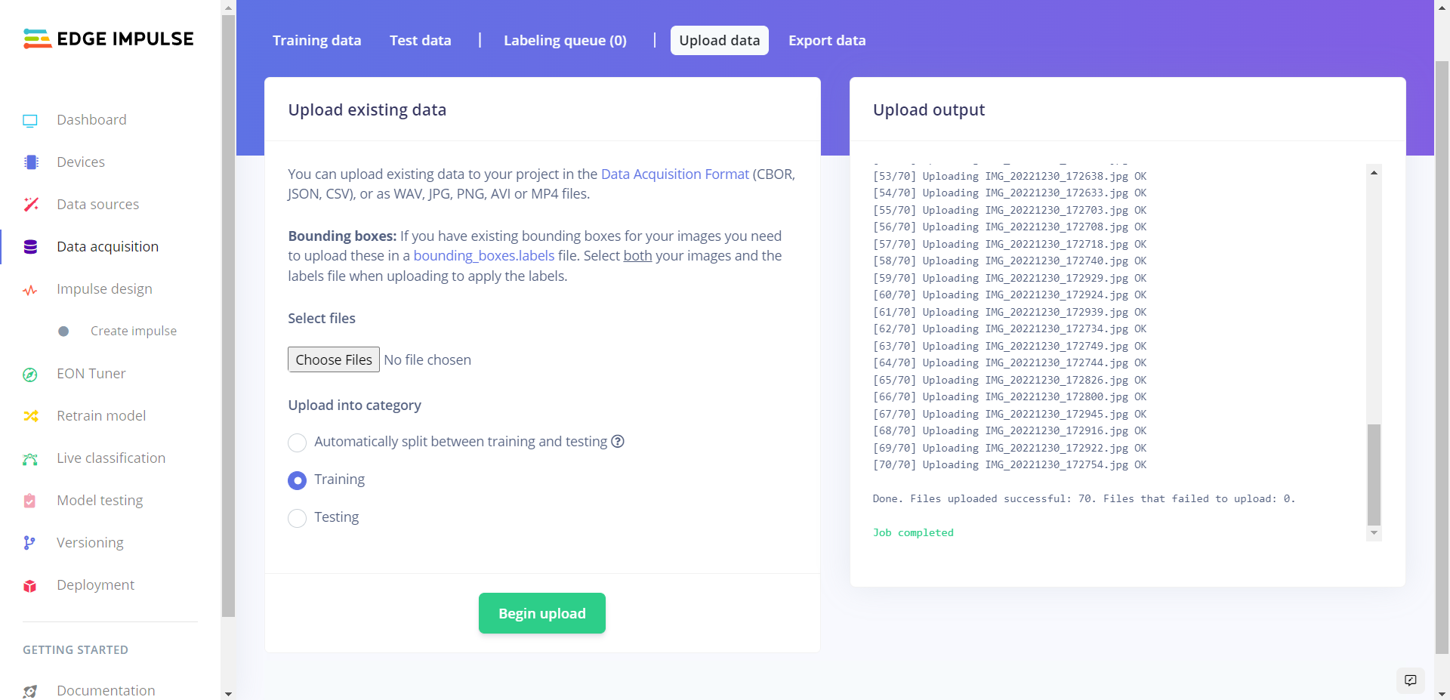
Task: Open Documentation under Getting Started
Action: [x=106, y=691]
